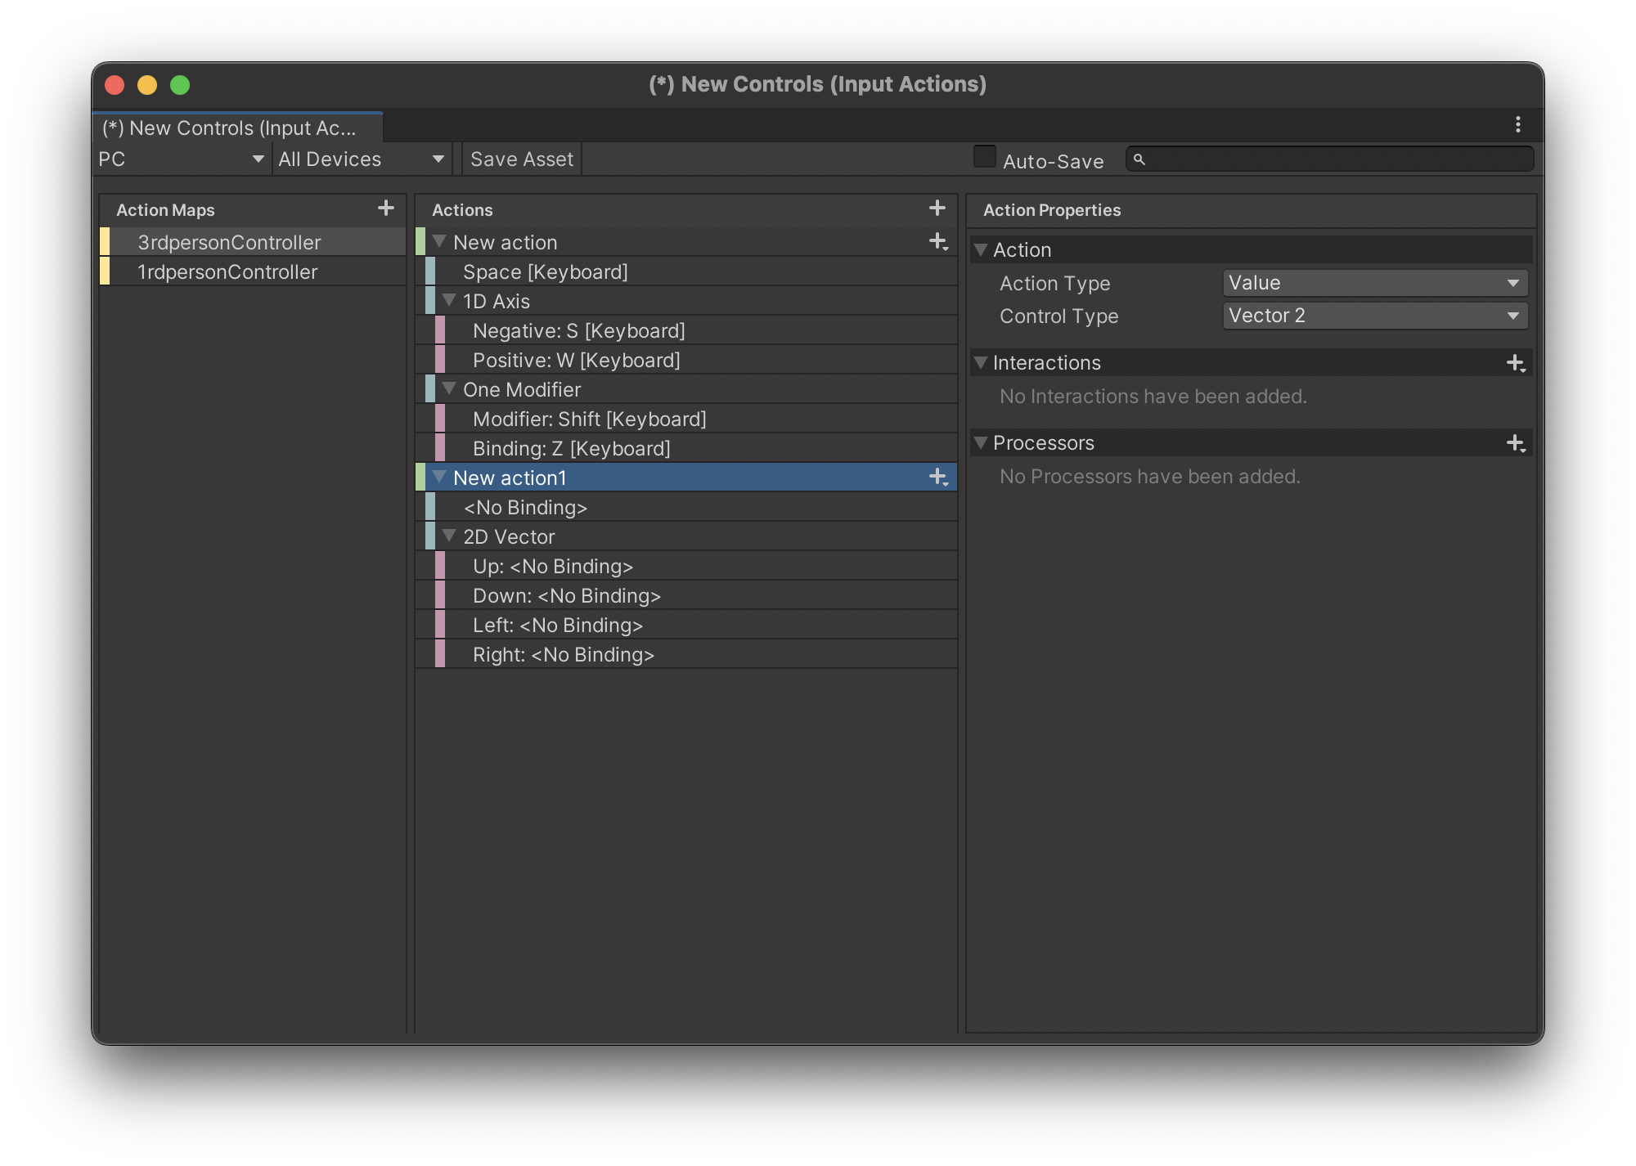The height and width of the screenshot is (1166, 1636).
Task: Add an interaction with the plus icon
Action: (1515, 363)
